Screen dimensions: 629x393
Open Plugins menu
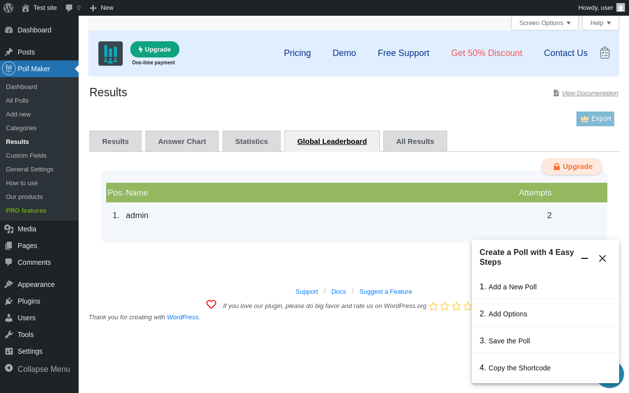pyautogui.click(x=39, y=301)
